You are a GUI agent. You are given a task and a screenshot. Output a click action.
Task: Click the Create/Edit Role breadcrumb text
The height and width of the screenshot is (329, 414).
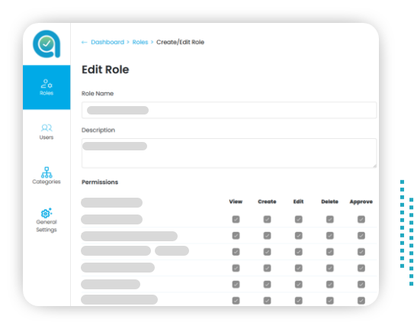pos(180,42)
